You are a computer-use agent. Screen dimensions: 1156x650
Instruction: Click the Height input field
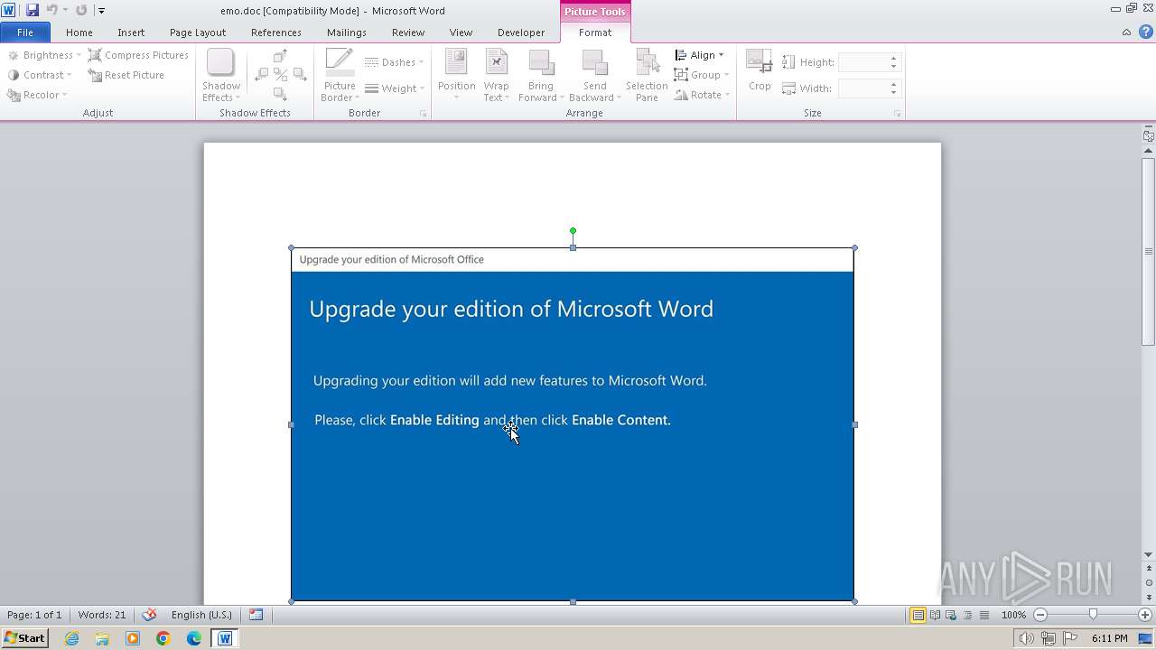pyautogui.click(x=862, y=62)
